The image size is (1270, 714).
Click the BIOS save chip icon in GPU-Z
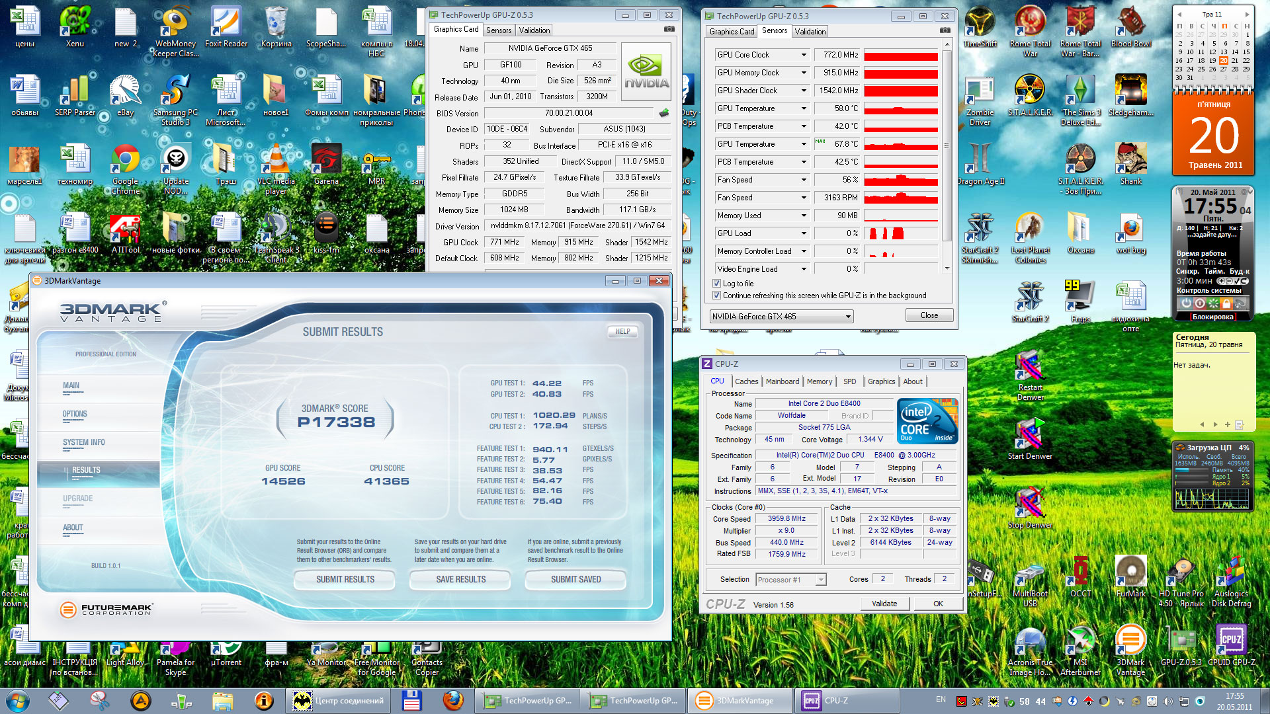664,113
